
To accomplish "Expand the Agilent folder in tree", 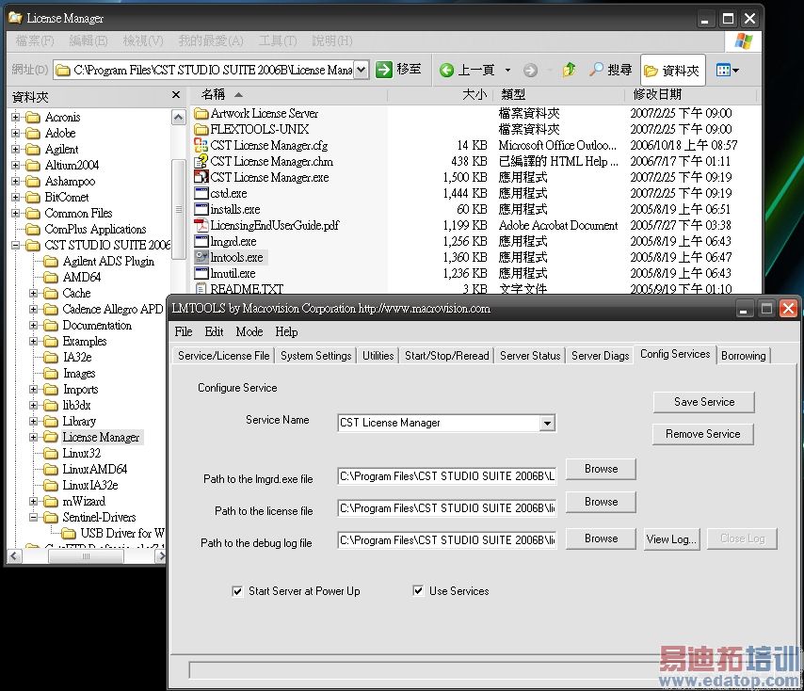I will pyautogui.click(x=15, y=149).
